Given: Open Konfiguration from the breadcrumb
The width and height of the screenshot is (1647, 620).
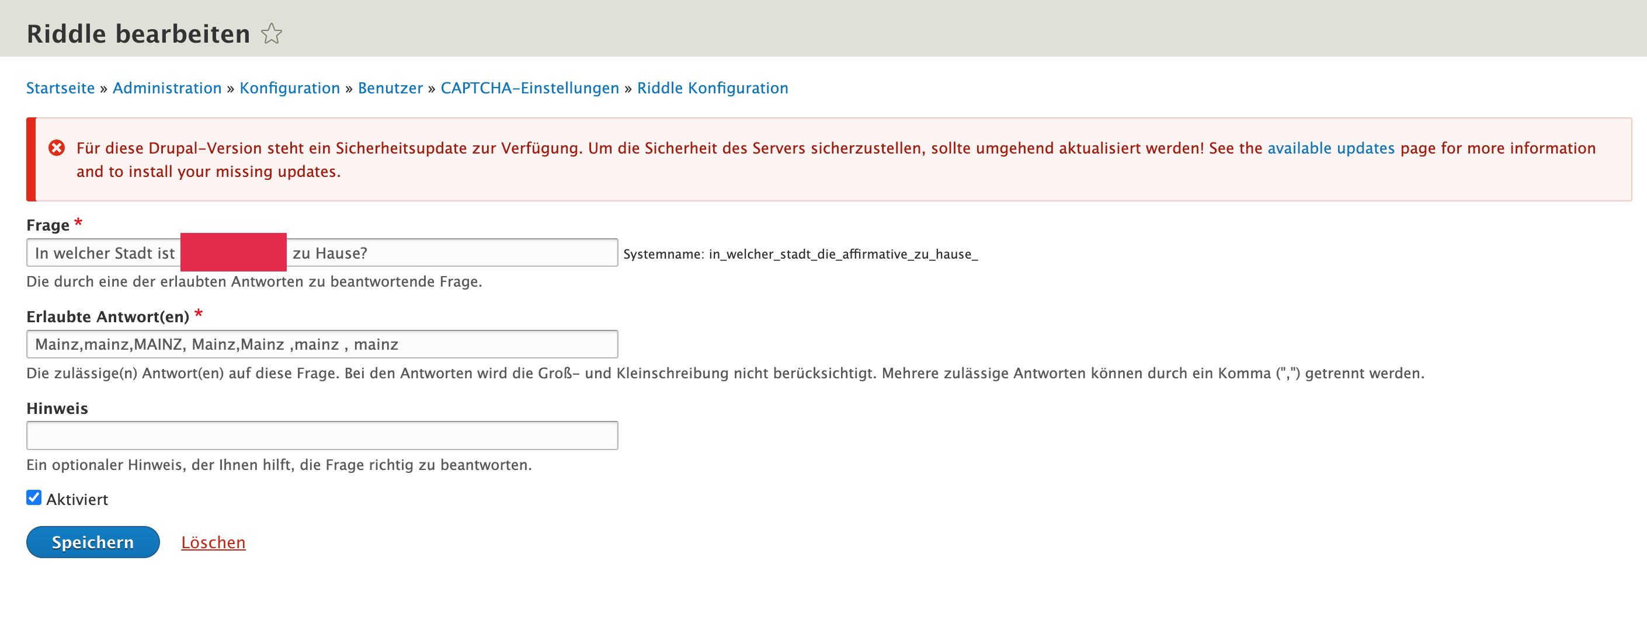Looking at the screenshot, I should [x=290, y=88].
